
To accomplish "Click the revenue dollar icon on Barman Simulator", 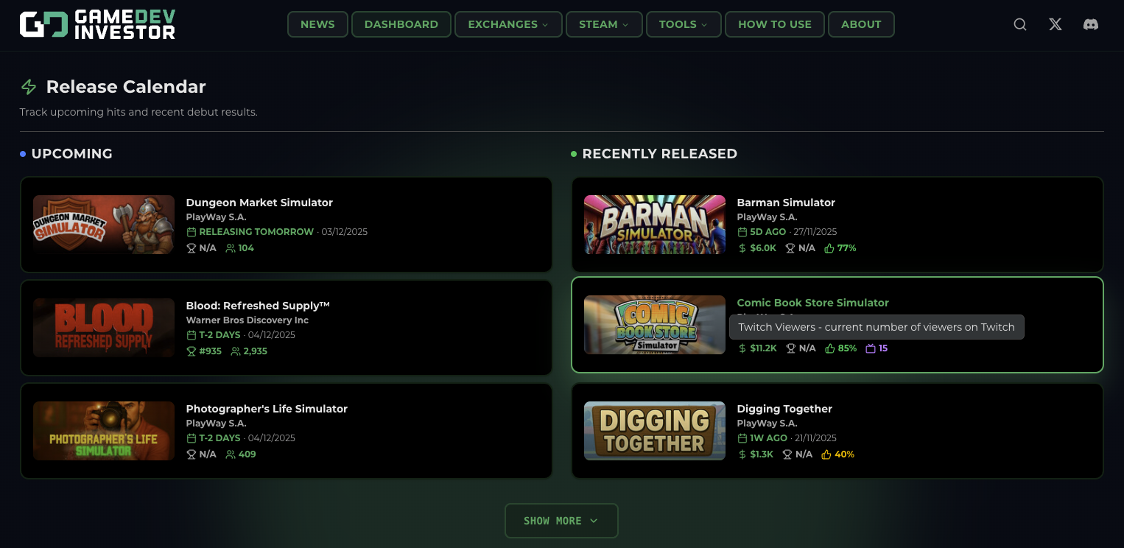I will [x=742, y=248].
